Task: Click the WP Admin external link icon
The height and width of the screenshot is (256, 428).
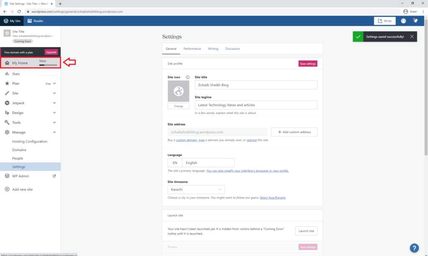Action: [54, 176]
